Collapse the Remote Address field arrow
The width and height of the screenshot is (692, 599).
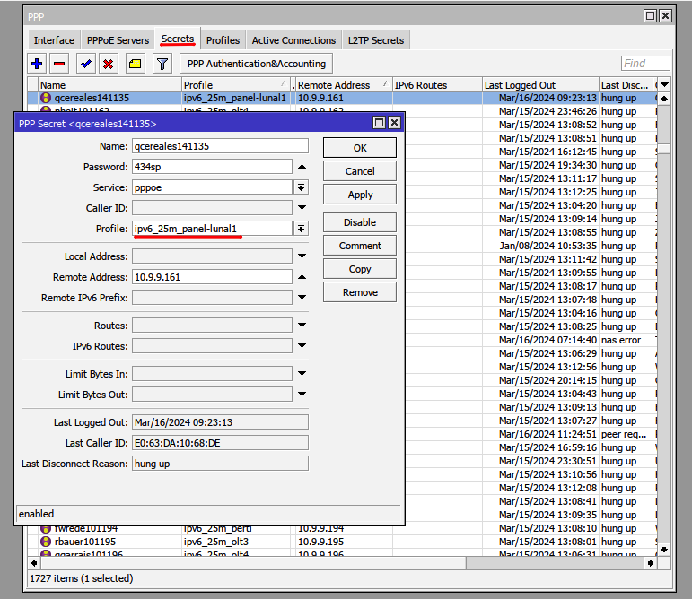pos(302,277)
